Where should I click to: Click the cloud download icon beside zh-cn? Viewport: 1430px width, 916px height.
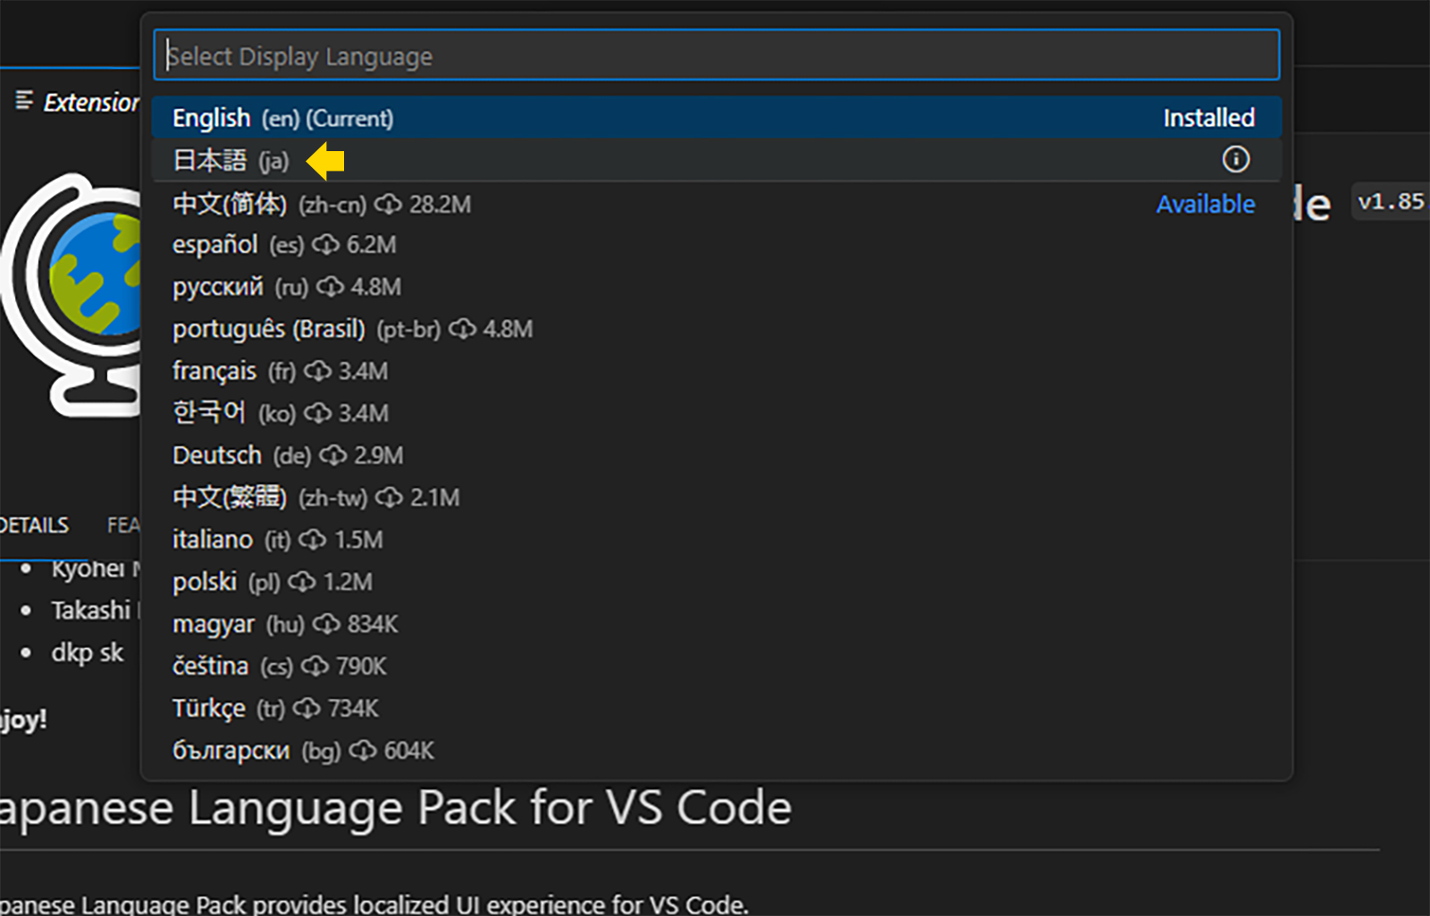388,204
